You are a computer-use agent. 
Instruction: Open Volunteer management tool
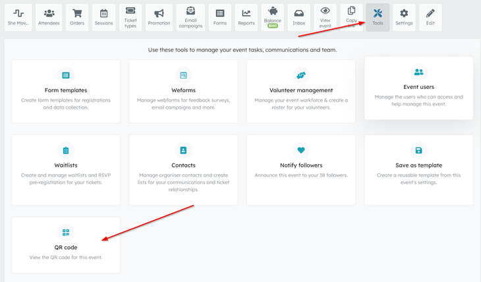click(301, 91)
